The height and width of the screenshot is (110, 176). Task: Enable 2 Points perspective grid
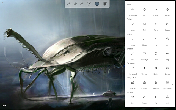(x=144, y=82)
